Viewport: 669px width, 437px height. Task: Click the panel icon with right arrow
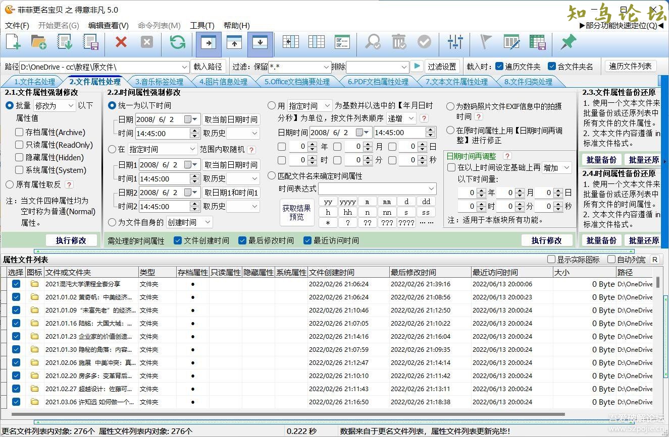pyautogui.click(x=209, y=43)
